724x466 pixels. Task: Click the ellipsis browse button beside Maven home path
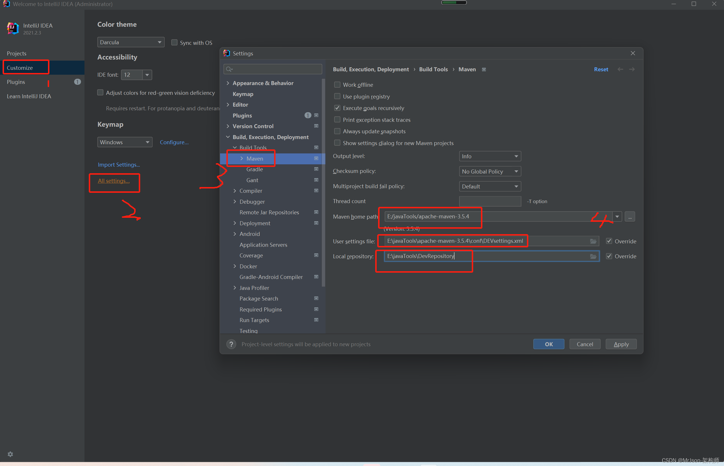click(x=629, y=217)
